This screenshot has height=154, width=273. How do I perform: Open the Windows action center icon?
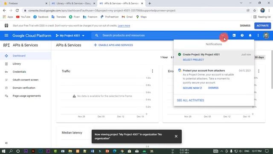tap(267, 151)
